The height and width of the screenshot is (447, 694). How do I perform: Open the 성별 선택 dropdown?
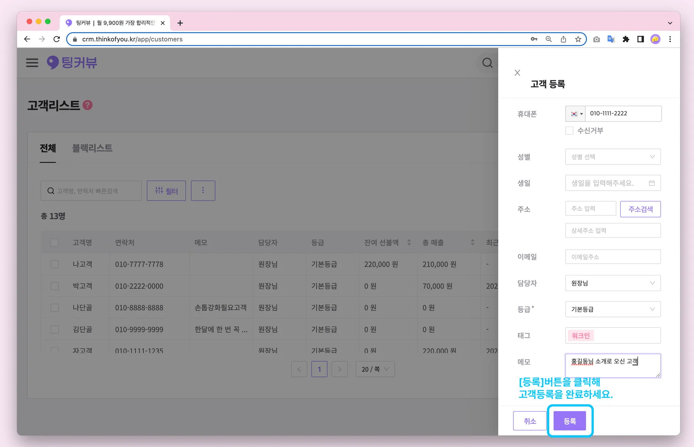click(613, 157)
